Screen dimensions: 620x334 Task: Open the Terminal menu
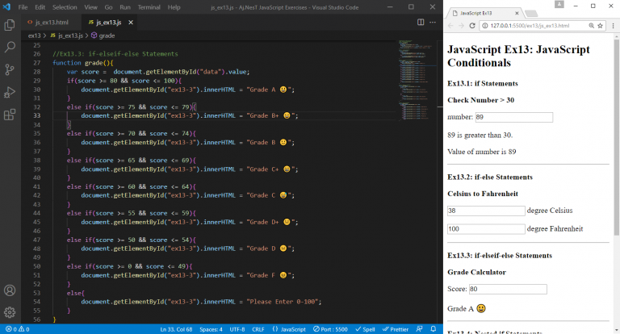click(148, 6)
